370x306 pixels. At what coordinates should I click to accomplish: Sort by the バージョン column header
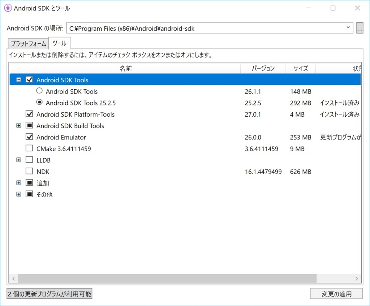263,68
